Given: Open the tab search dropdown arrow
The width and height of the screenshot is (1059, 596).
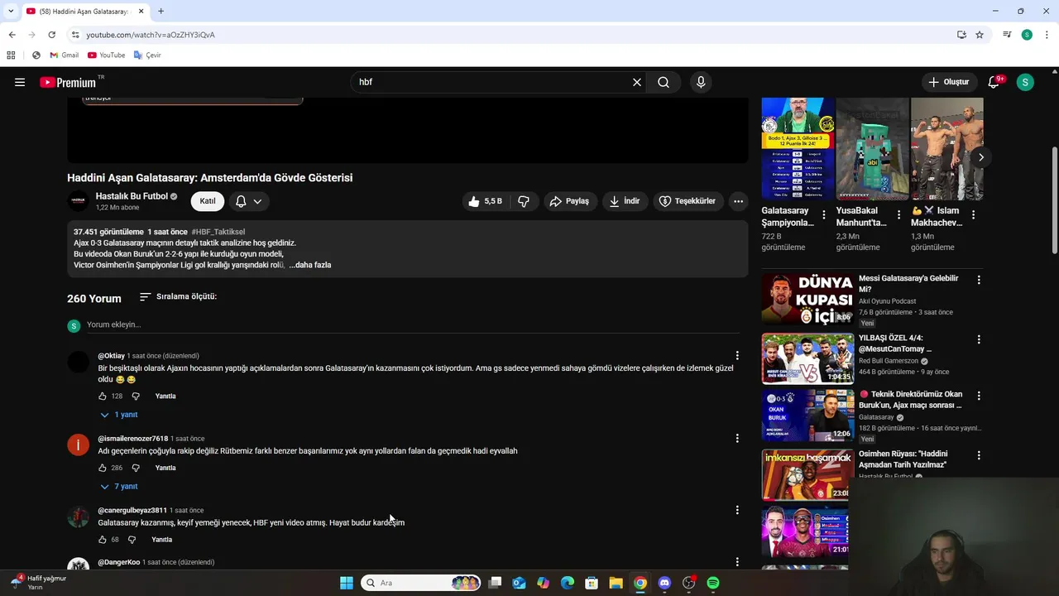Looking at the screenshot, I should point(11,12).
